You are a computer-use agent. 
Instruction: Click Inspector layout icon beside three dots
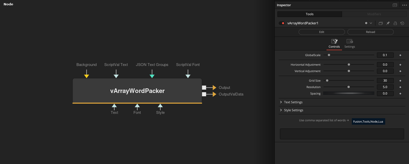[x=395, y=5]
